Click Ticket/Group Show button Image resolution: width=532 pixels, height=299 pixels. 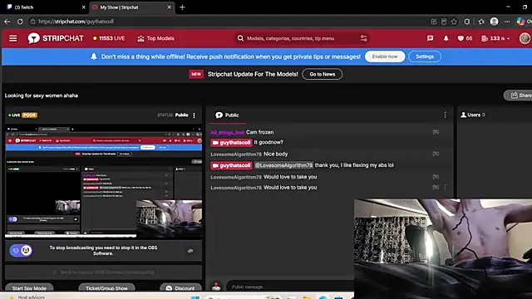pyautogui.click(x=106, y=288)
